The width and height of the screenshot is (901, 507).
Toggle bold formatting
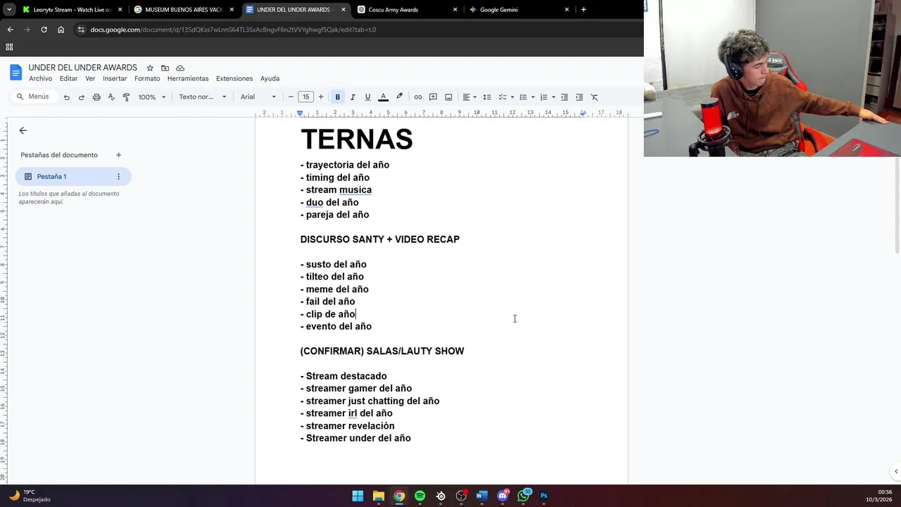(x=337, y=97)
